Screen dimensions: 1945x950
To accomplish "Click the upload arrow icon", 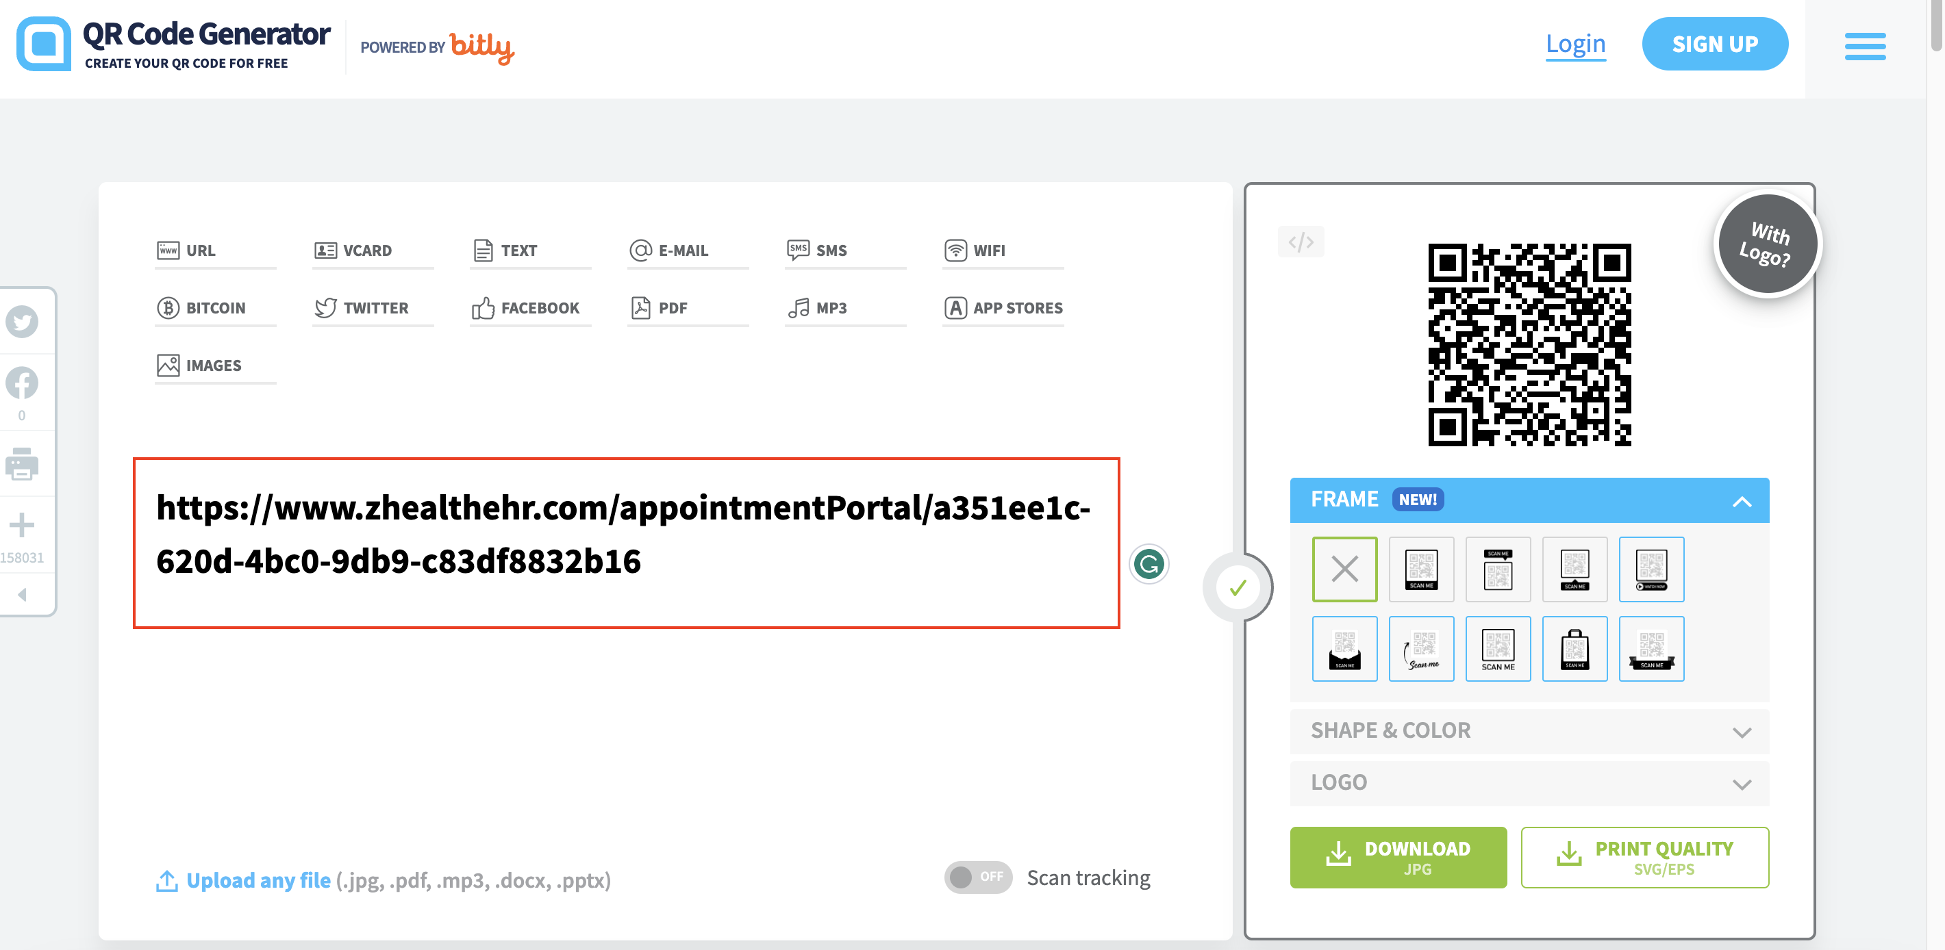I will [x=167, y=881].
